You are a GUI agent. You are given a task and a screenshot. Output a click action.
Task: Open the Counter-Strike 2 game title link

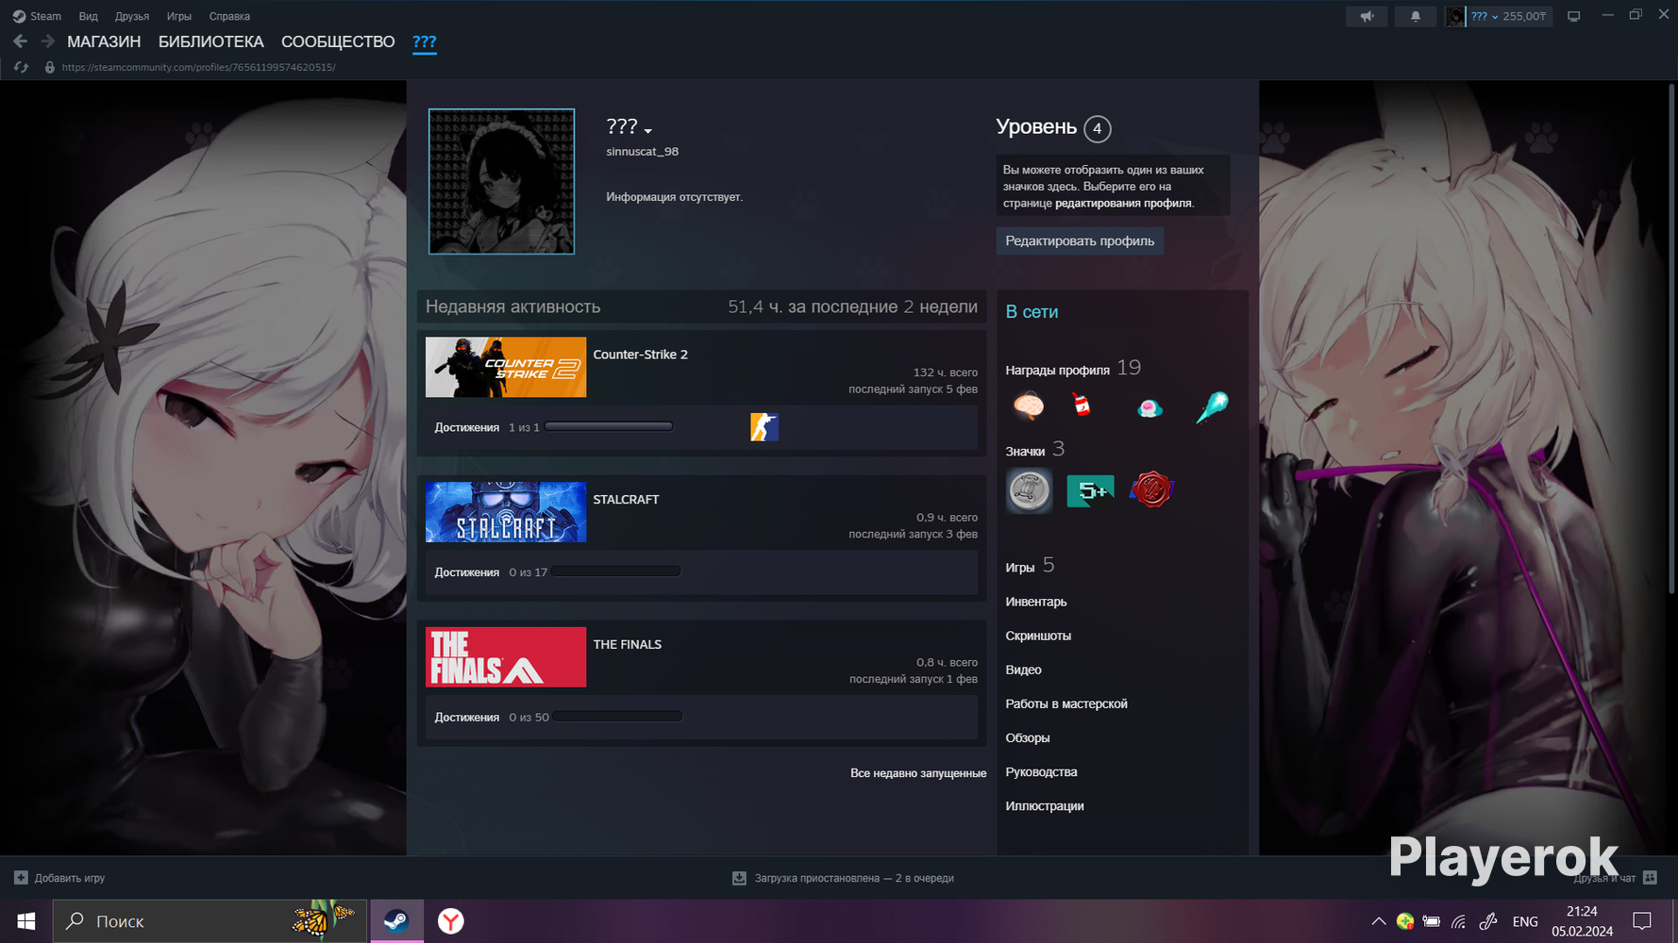point(641,355)
